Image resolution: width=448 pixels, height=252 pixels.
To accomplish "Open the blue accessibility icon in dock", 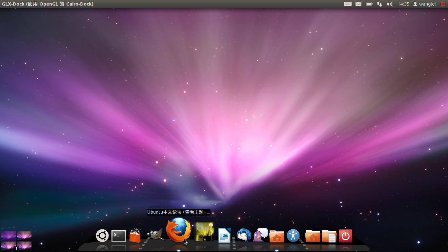I will (x=293, y=236).
